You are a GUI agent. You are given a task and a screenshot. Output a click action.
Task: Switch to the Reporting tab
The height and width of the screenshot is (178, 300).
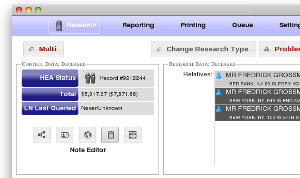click(x=138, y=25)
